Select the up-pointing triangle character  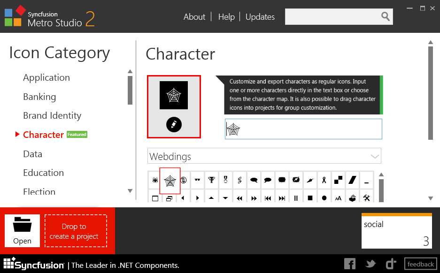pos(211,198)
